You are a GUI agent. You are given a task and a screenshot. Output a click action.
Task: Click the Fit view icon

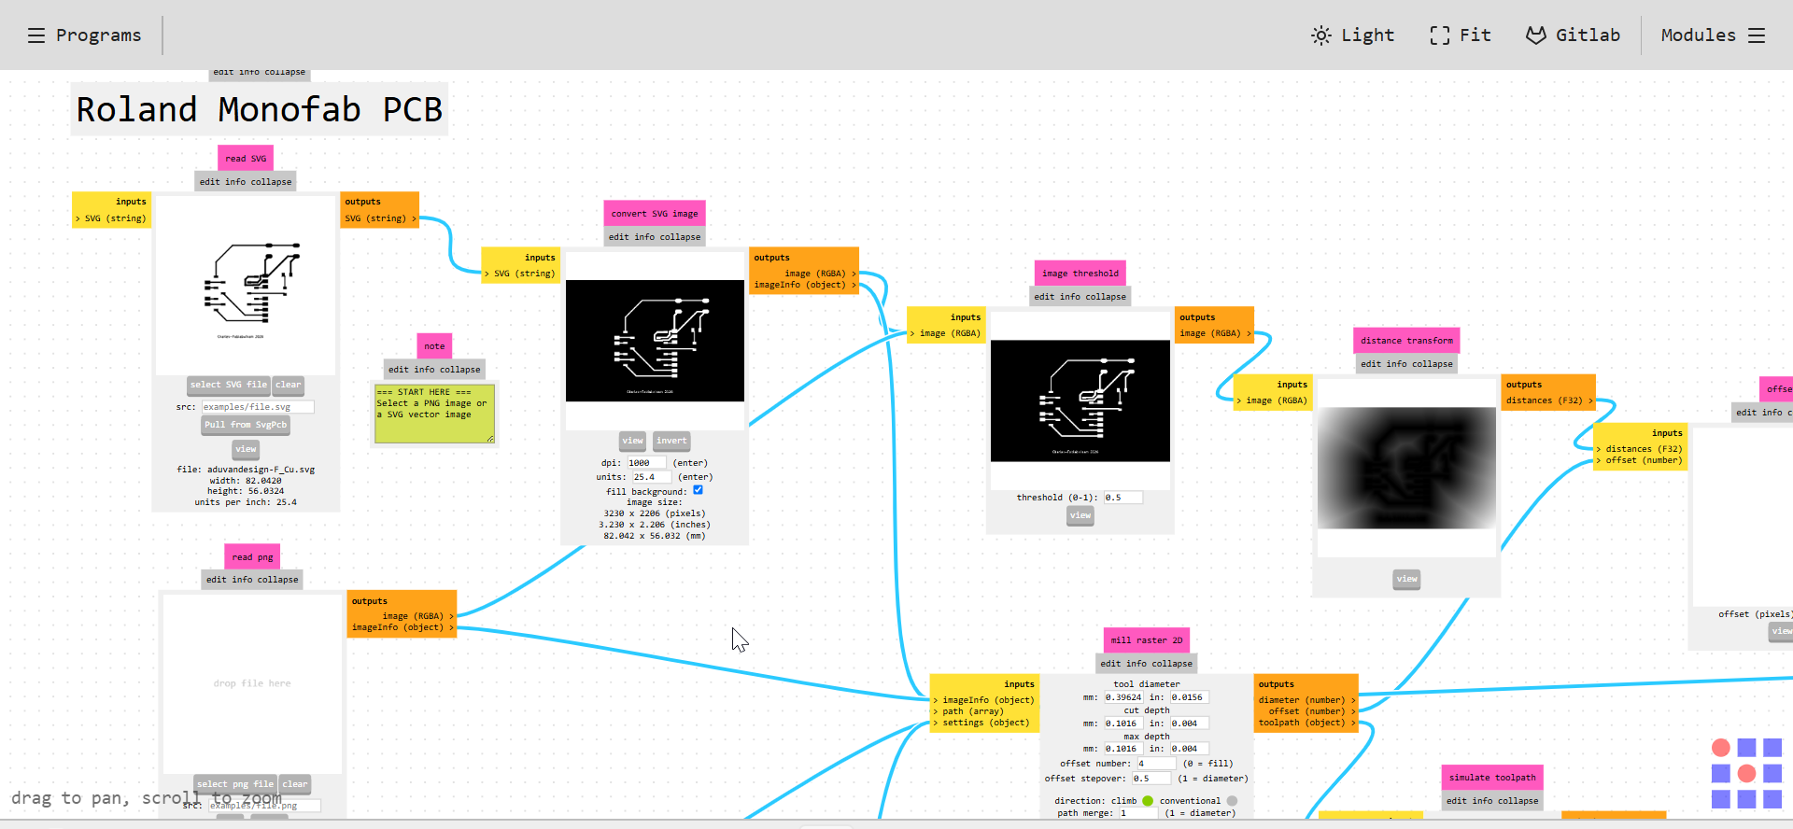pos(1439,35)
